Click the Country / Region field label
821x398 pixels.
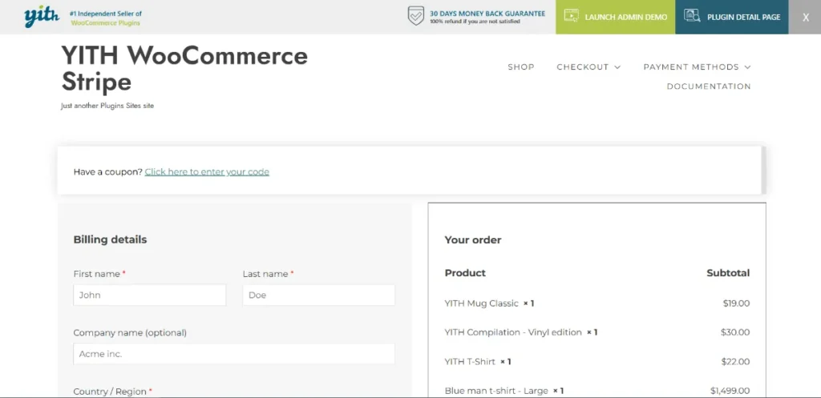110,392
